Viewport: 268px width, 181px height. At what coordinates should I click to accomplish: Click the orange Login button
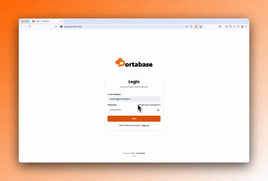coord(134,119)
